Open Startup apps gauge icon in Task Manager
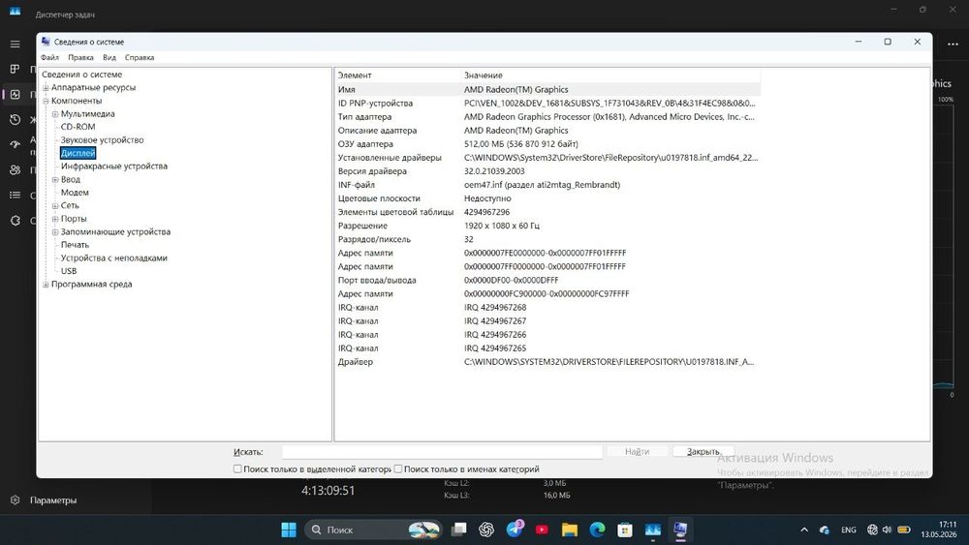 pos(15,144)
